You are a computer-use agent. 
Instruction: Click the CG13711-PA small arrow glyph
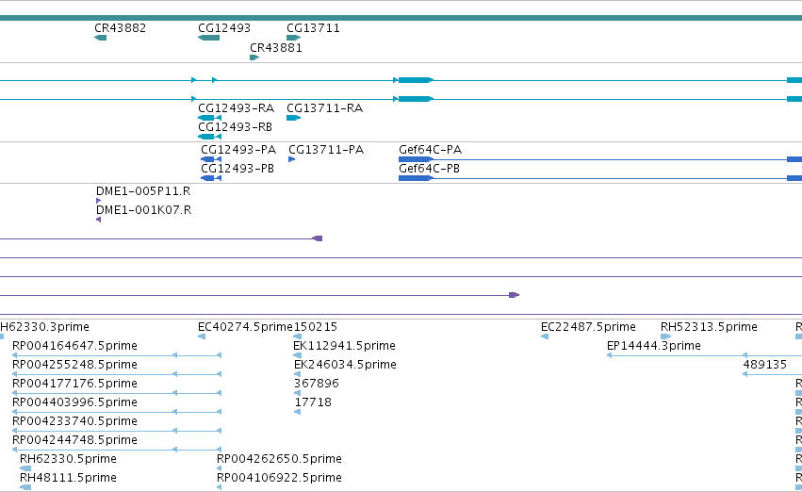(x=291, y=159)
